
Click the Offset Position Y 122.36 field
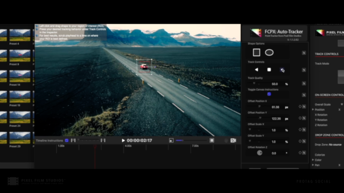276,119
